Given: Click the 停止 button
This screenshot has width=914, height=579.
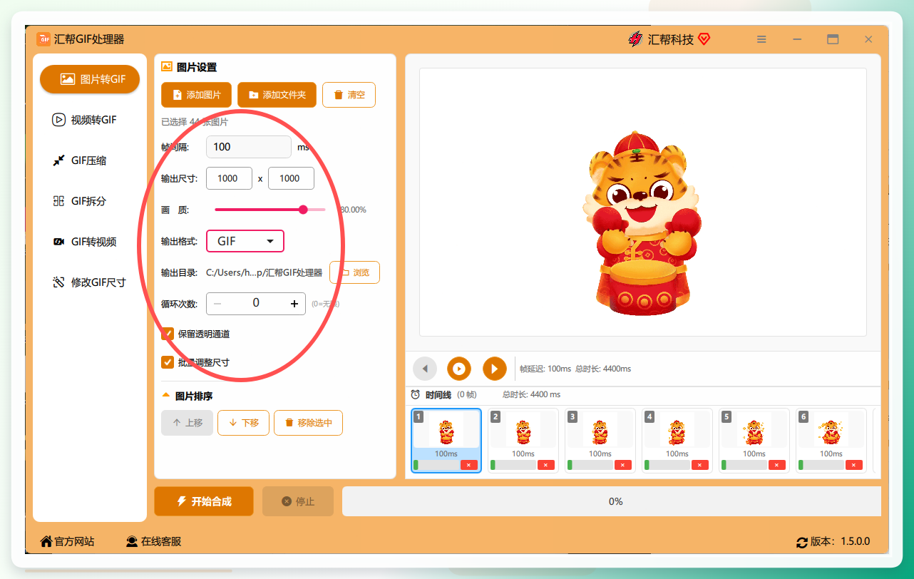Looking at the screenshot, I should 298,501.
